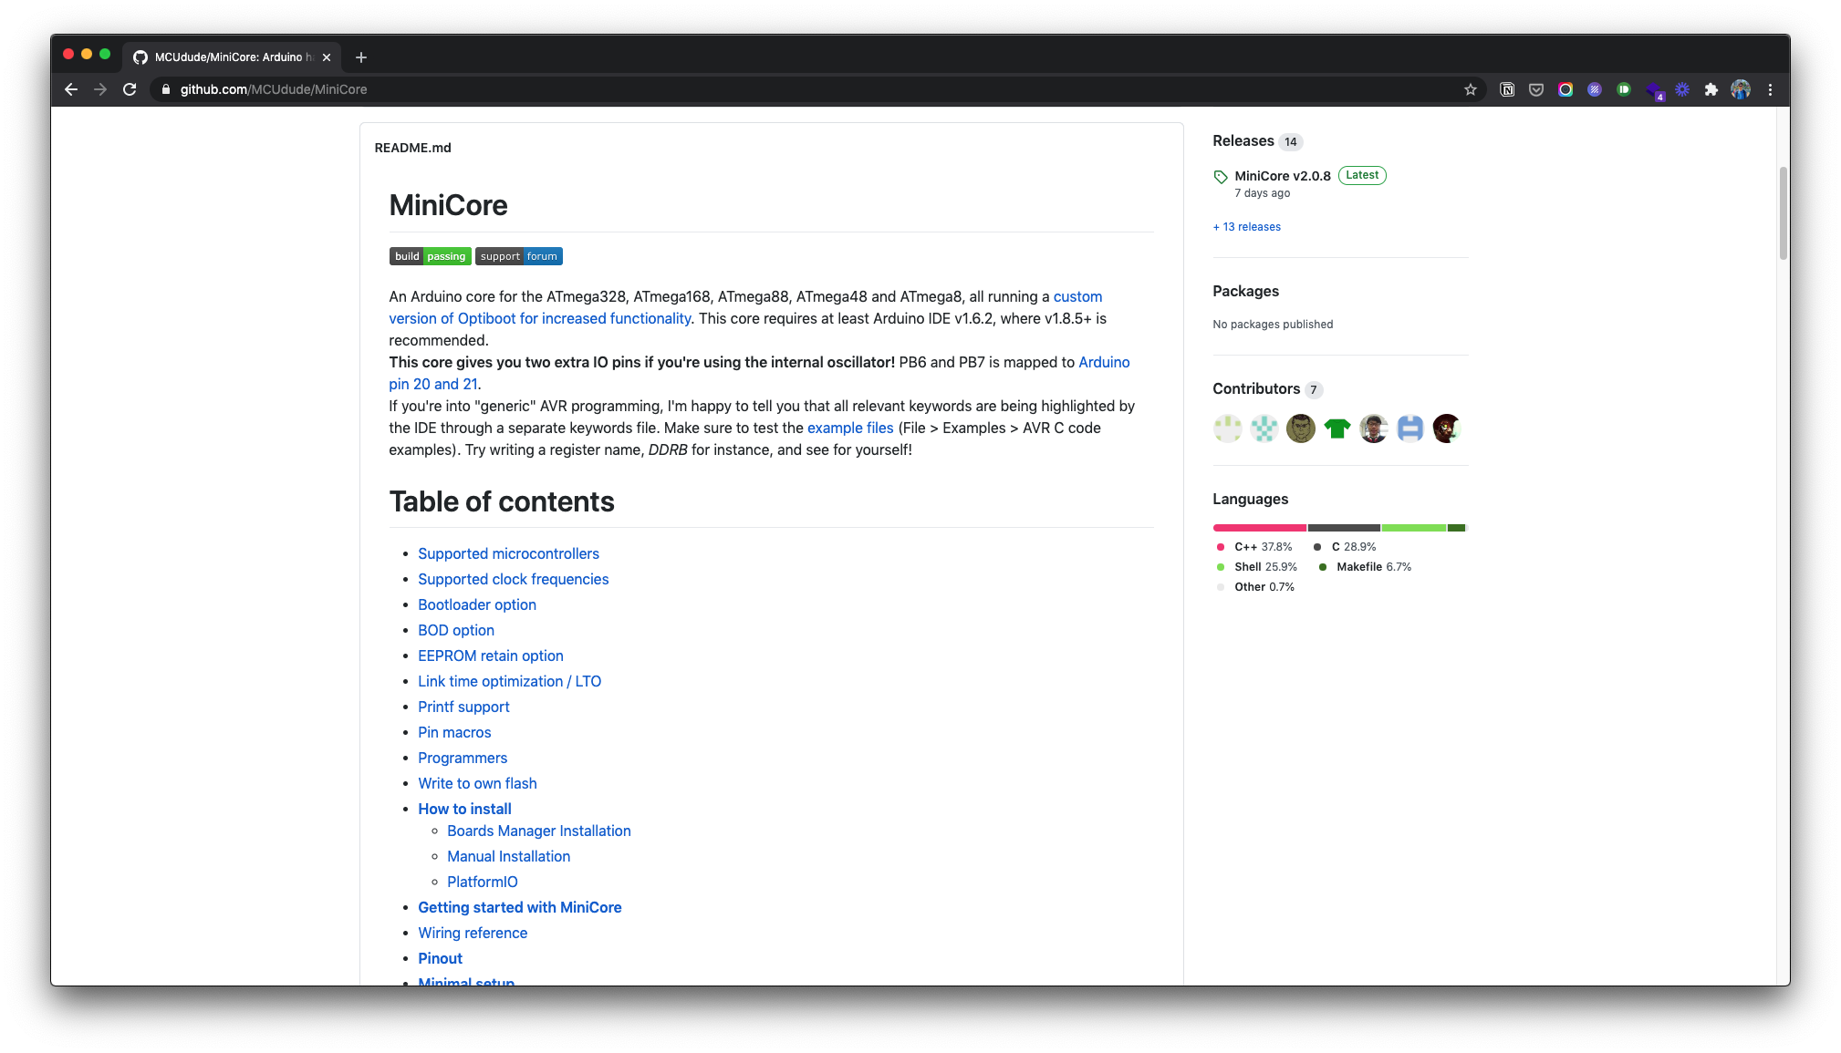The width and height of the screenshot is (1841, 1053).
Task: View site information via the lock icon
Action: click(166, 89)
